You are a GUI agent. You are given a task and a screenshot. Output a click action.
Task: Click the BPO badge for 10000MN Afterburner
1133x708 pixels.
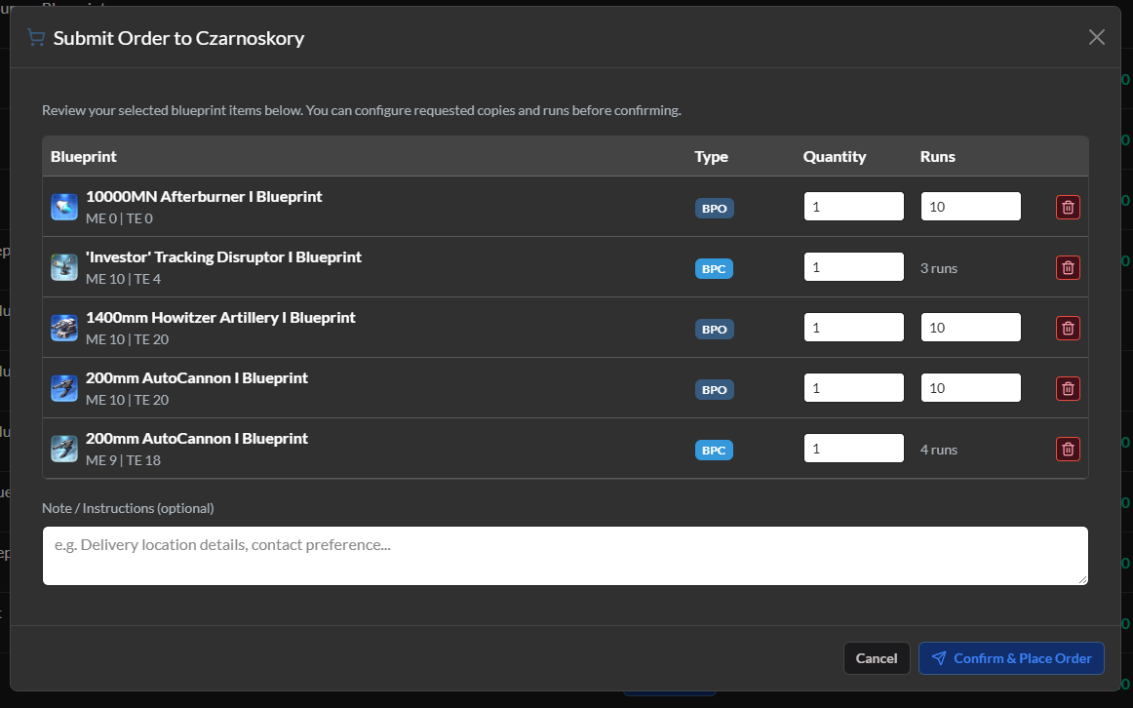point(714,208)
